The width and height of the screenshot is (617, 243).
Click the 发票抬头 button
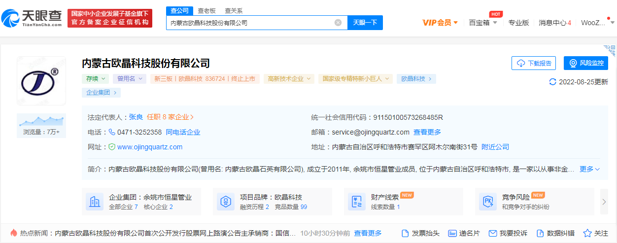pyautogui.click(x=420, y=233)
